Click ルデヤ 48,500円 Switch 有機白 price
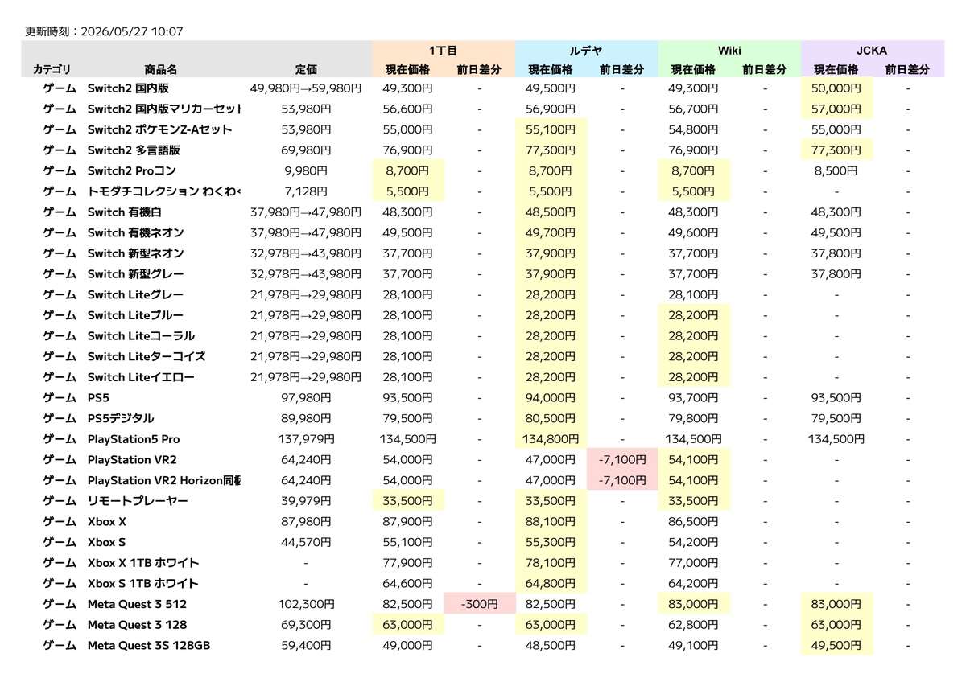The image size is (966, 682). [x=551, y=212]
